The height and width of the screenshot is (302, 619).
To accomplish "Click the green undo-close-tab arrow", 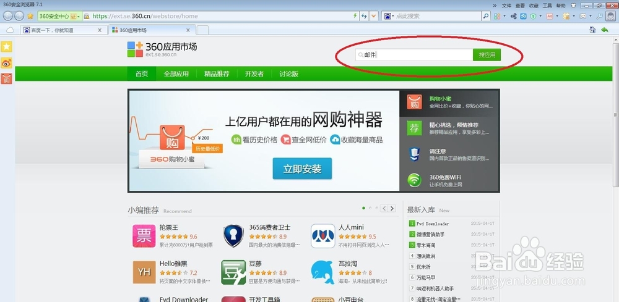I will click(x=604, y=30).
